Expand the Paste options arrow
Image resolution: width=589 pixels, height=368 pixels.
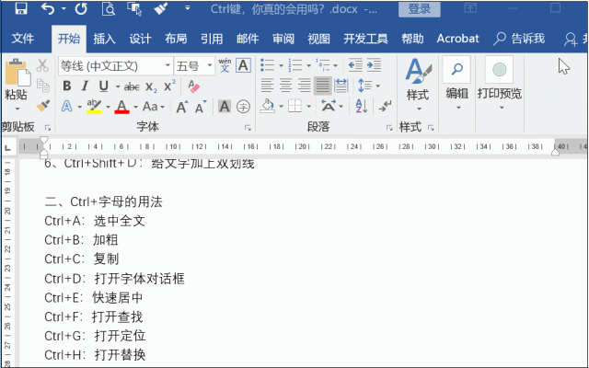click(17, 109)
